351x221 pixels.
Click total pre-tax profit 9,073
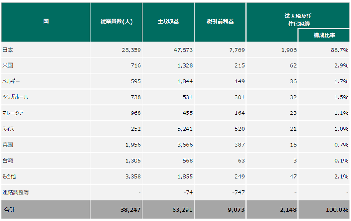pos(236,210)
